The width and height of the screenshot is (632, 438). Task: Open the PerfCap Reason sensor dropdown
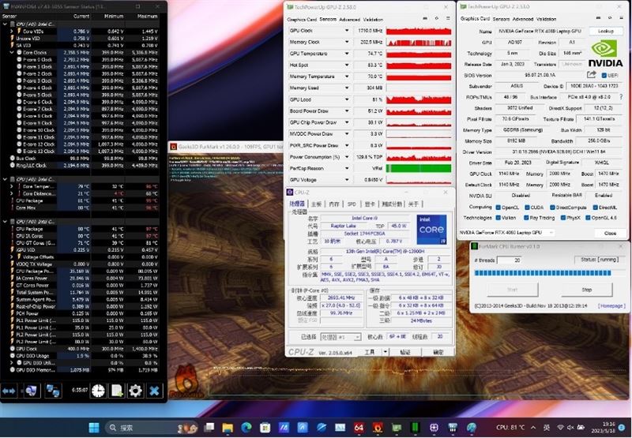pyautogui.click(x=346, y=168)
